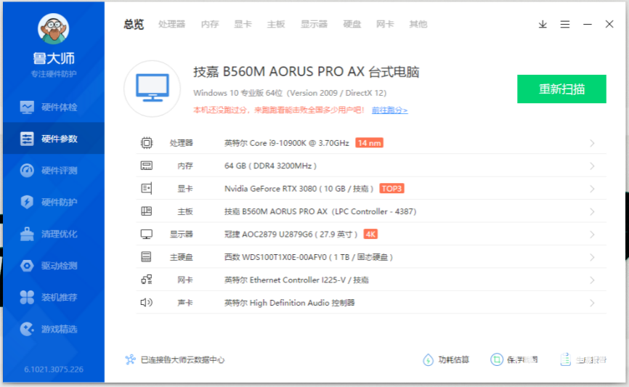Open 硬件防护 shield section

coord(52,203)
